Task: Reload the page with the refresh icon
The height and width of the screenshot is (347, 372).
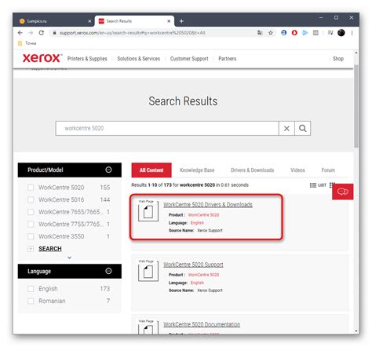Action: 41,33
